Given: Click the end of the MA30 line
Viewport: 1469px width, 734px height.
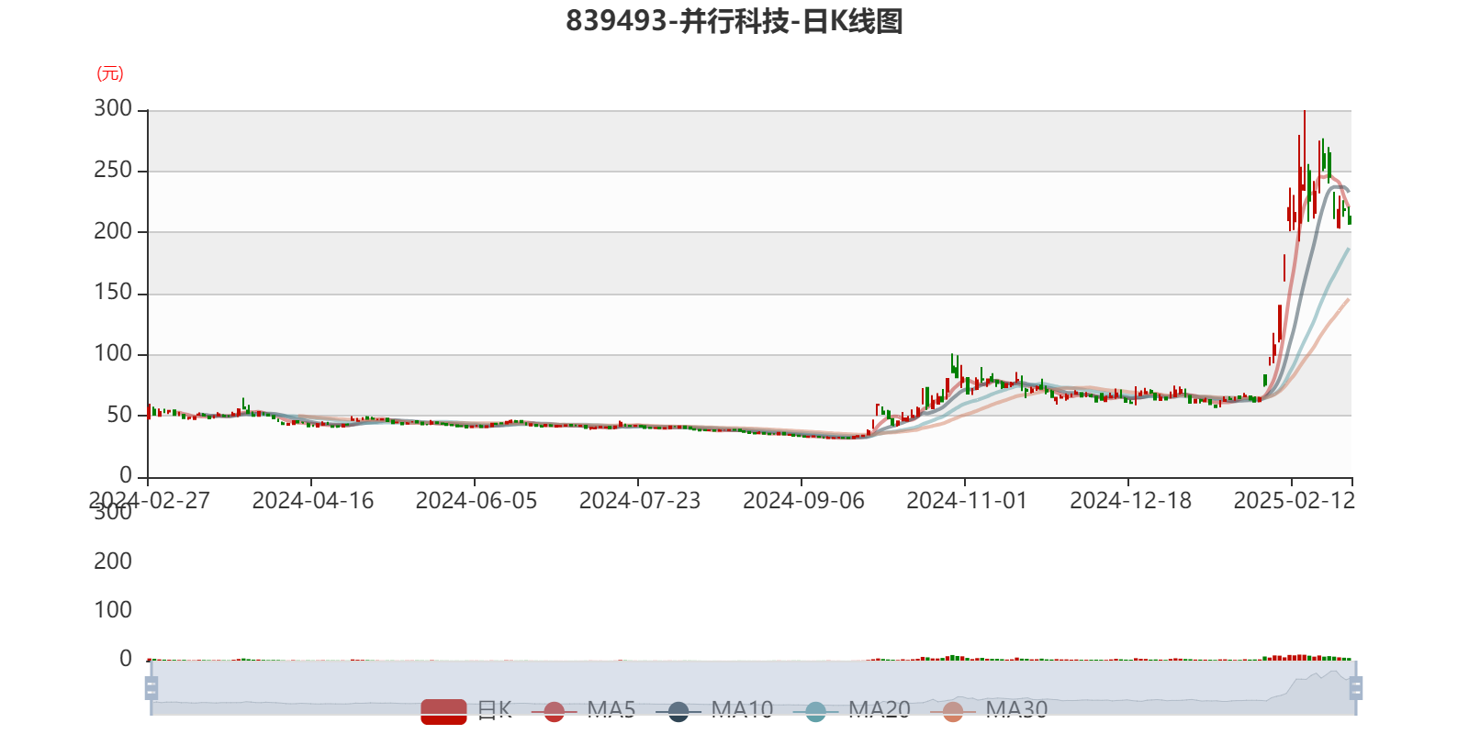Looking at the screenshot, I should coord(1348,300).
